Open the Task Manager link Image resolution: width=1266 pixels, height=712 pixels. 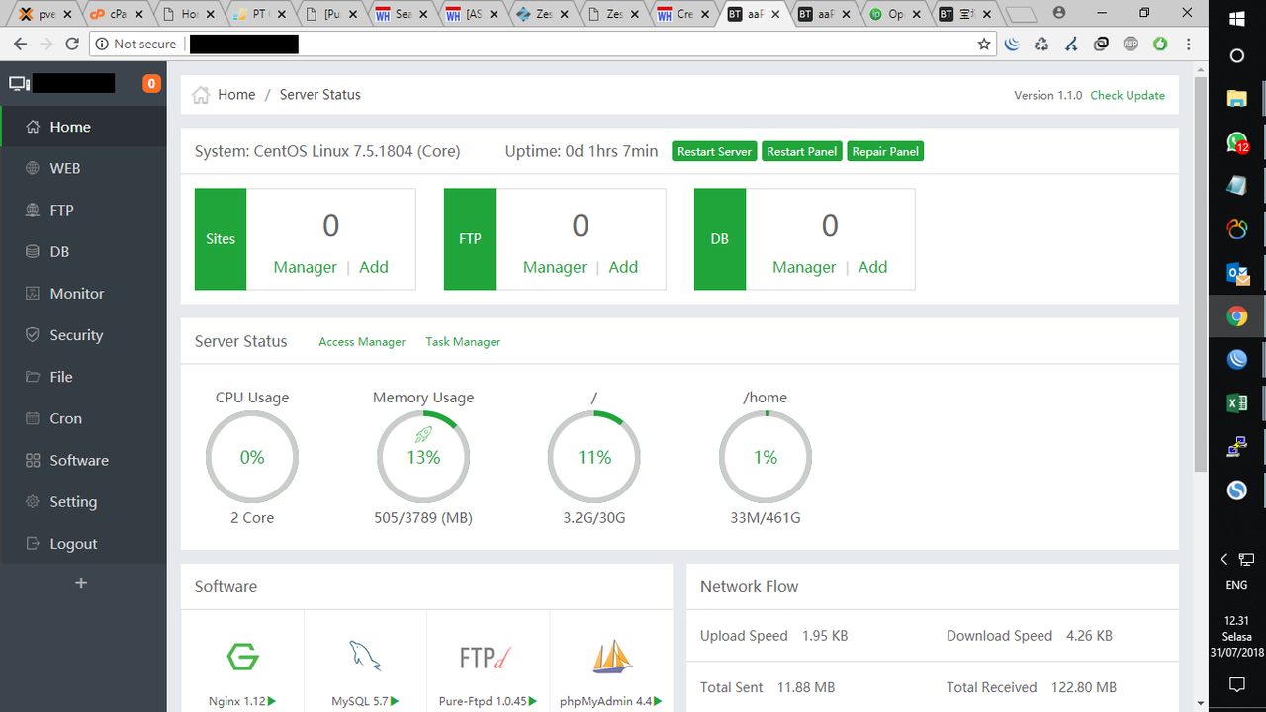[463, 341]
